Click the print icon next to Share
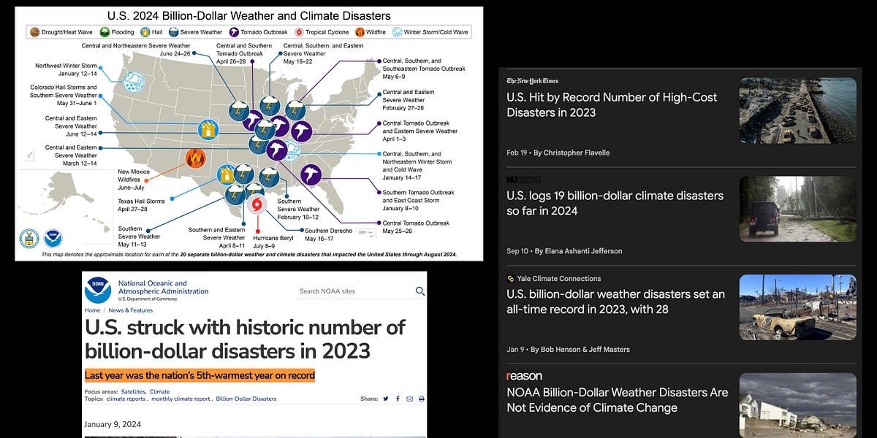 420,399
